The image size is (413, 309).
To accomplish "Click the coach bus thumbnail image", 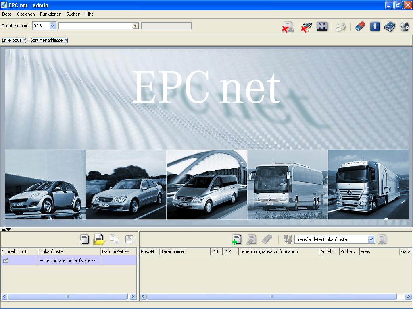I will pyautogui.click(x=288, y=185).
